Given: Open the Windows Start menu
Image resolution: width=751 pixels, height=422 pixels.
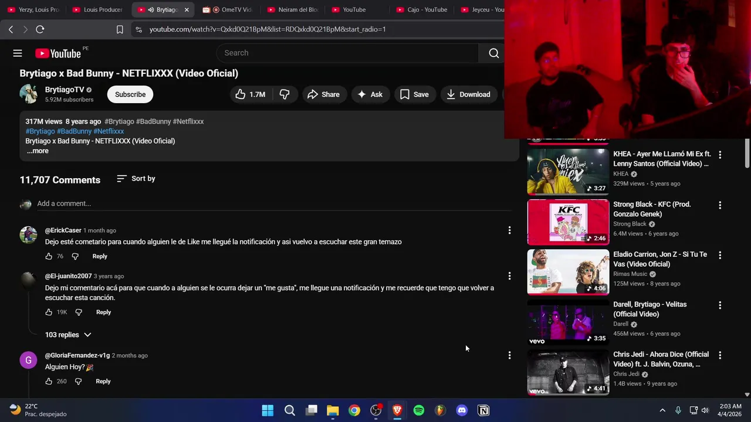Looking at the screenshot, I should point(268,410).
